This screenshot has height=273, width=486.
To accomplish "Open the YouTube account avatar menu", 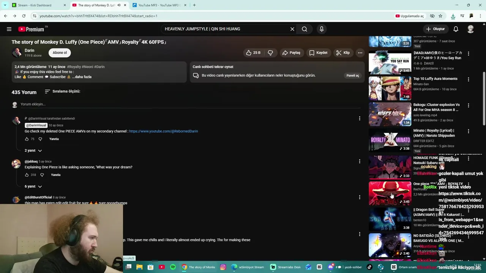I will click(x=470, y=29).
